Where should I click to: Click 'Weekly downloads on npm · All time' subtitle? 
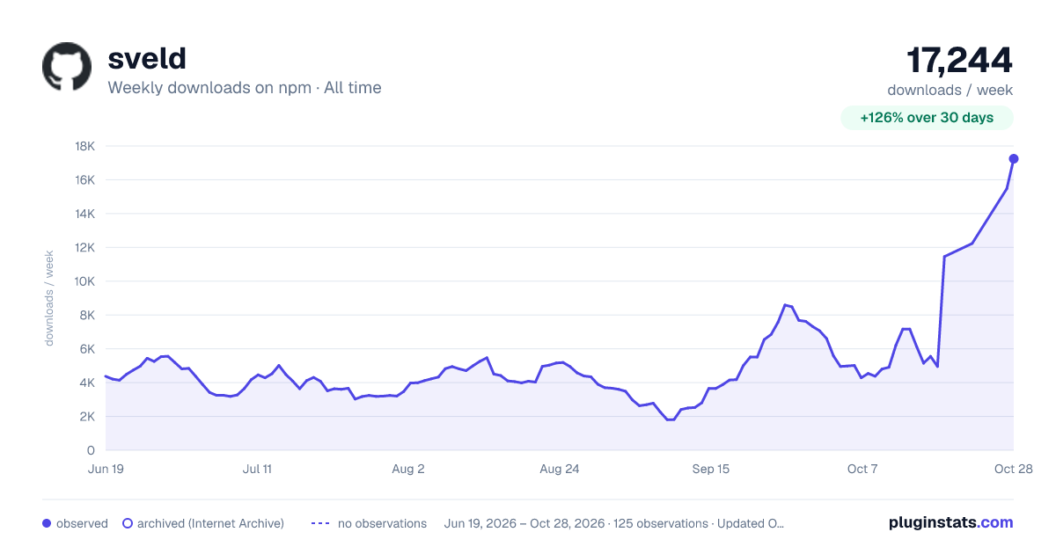pos(245,88)
